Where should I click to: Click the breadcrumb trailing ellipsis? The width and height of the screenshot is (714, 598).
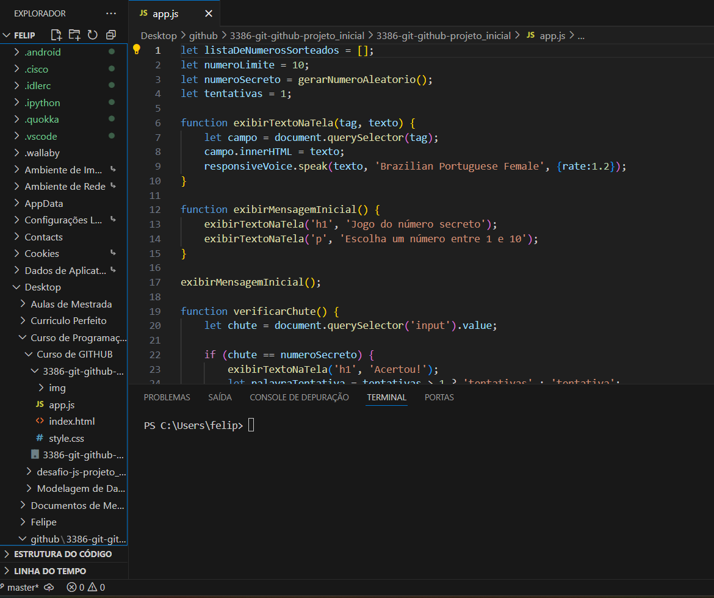pos(581,35)
